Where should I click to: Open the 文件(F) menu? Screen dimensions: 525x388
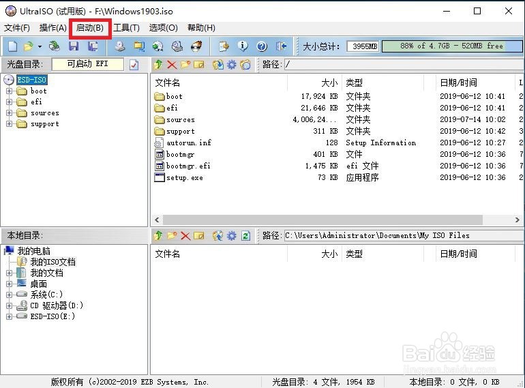[x=17, y=28]
